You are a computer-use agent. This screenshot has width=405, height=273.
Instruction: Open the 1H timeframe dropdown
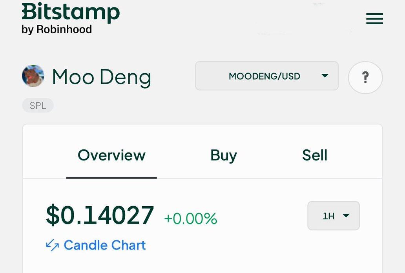[334, 216]
